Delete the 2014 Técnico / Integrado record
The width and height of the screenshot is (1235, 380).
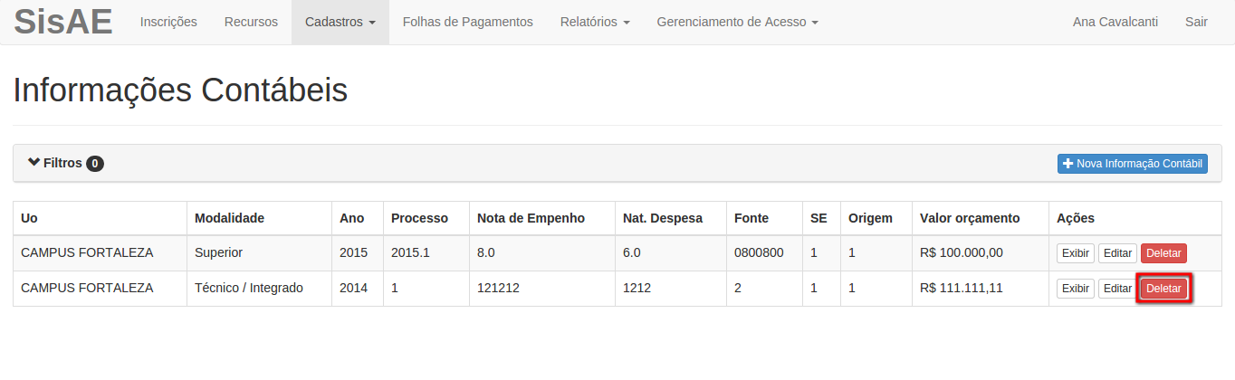click(1163, 289)
